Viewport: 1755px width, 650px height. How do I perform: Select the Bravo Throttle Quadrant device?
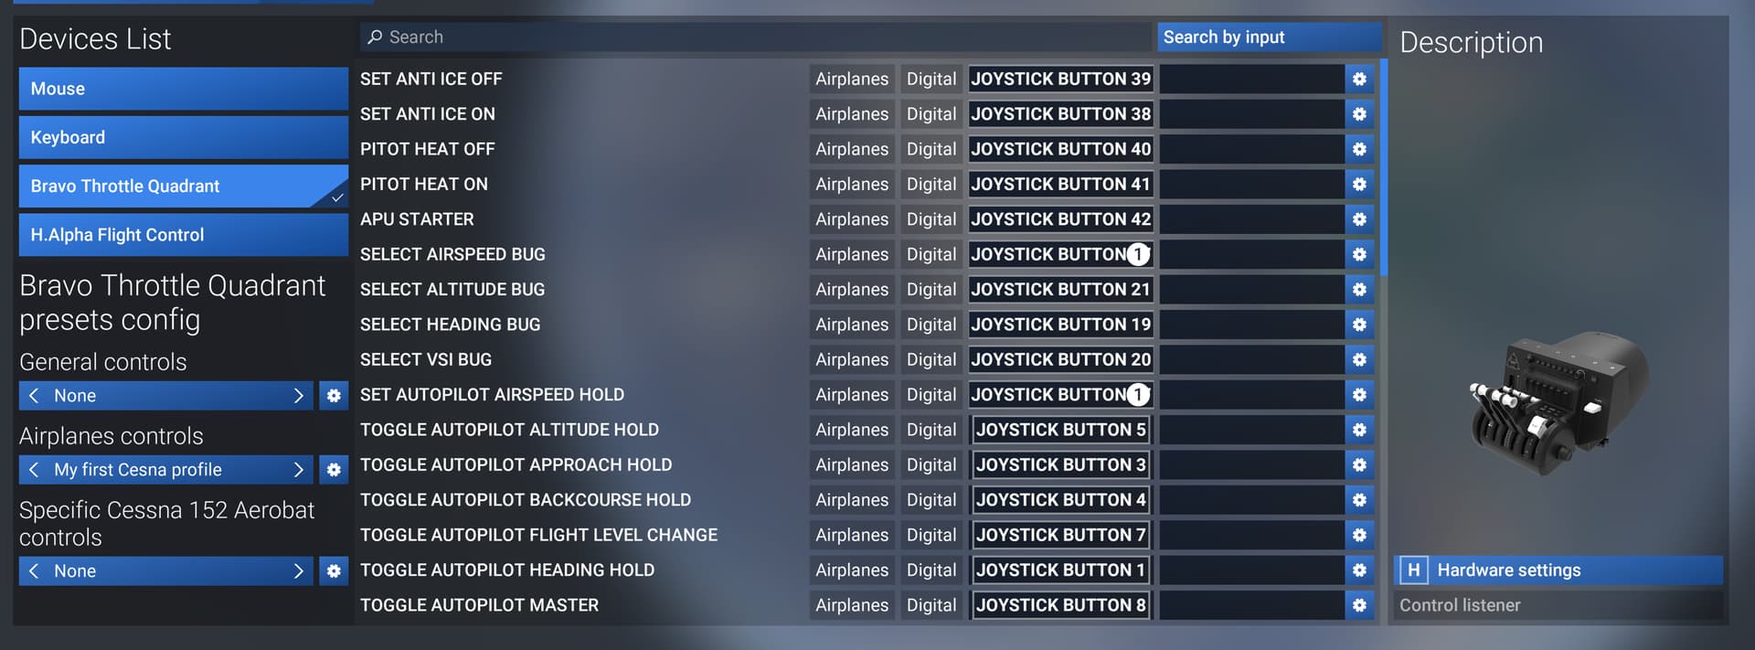coord(184,186)
